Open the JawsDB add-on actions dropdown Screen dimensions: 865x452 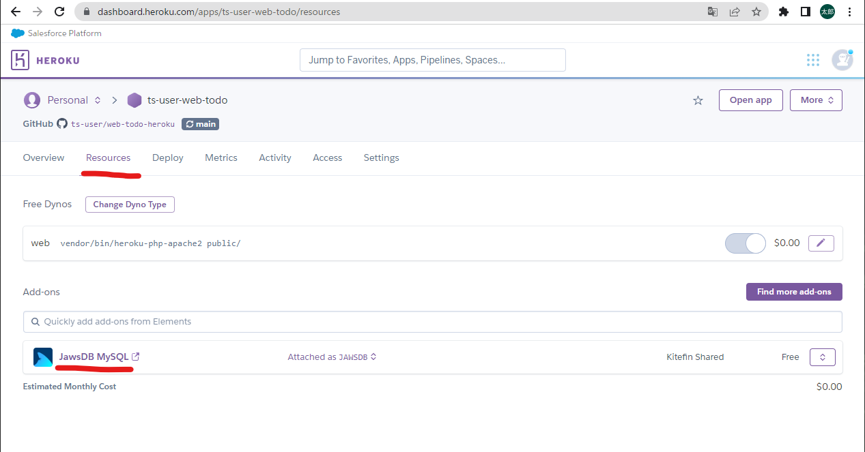click(823, 357)
